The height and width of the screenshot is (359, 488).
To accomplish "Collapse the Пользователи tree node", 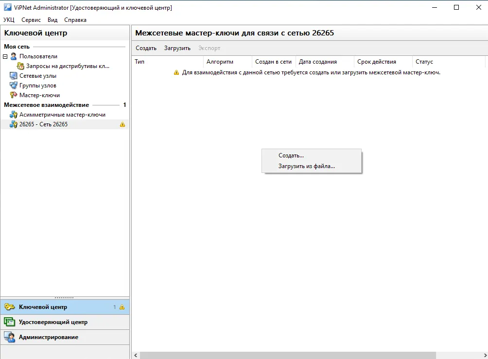I will 5,56.
